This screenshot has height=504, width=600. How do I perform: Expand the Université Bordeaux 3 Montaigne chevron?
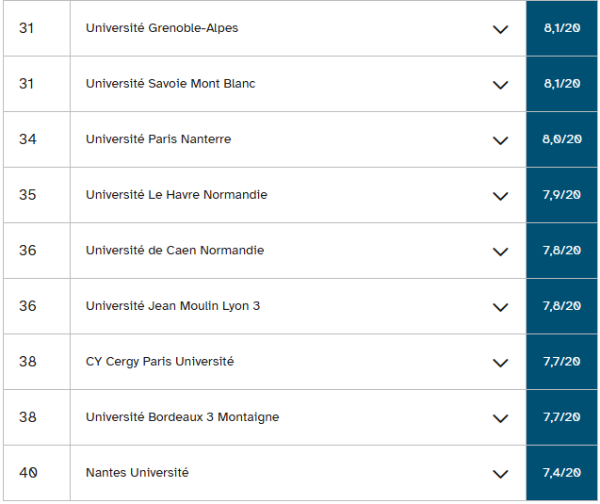500,418
